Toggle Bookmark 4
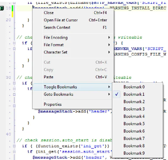The image size is (168, 160). (138, 116)
